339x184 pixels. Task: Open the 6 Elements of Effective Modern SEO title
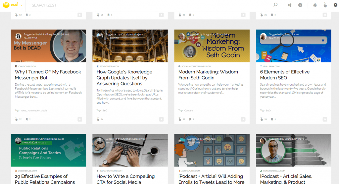click(x=285, y=75)
